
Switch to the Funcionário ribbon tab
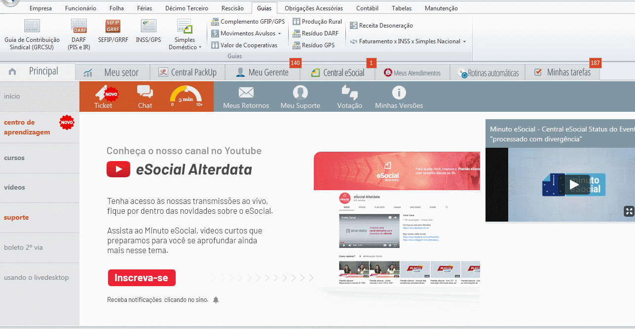pos(80,8)
